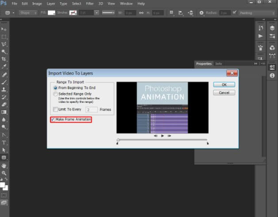Play the video preview
278x217 pixels.
click(162, 136)
